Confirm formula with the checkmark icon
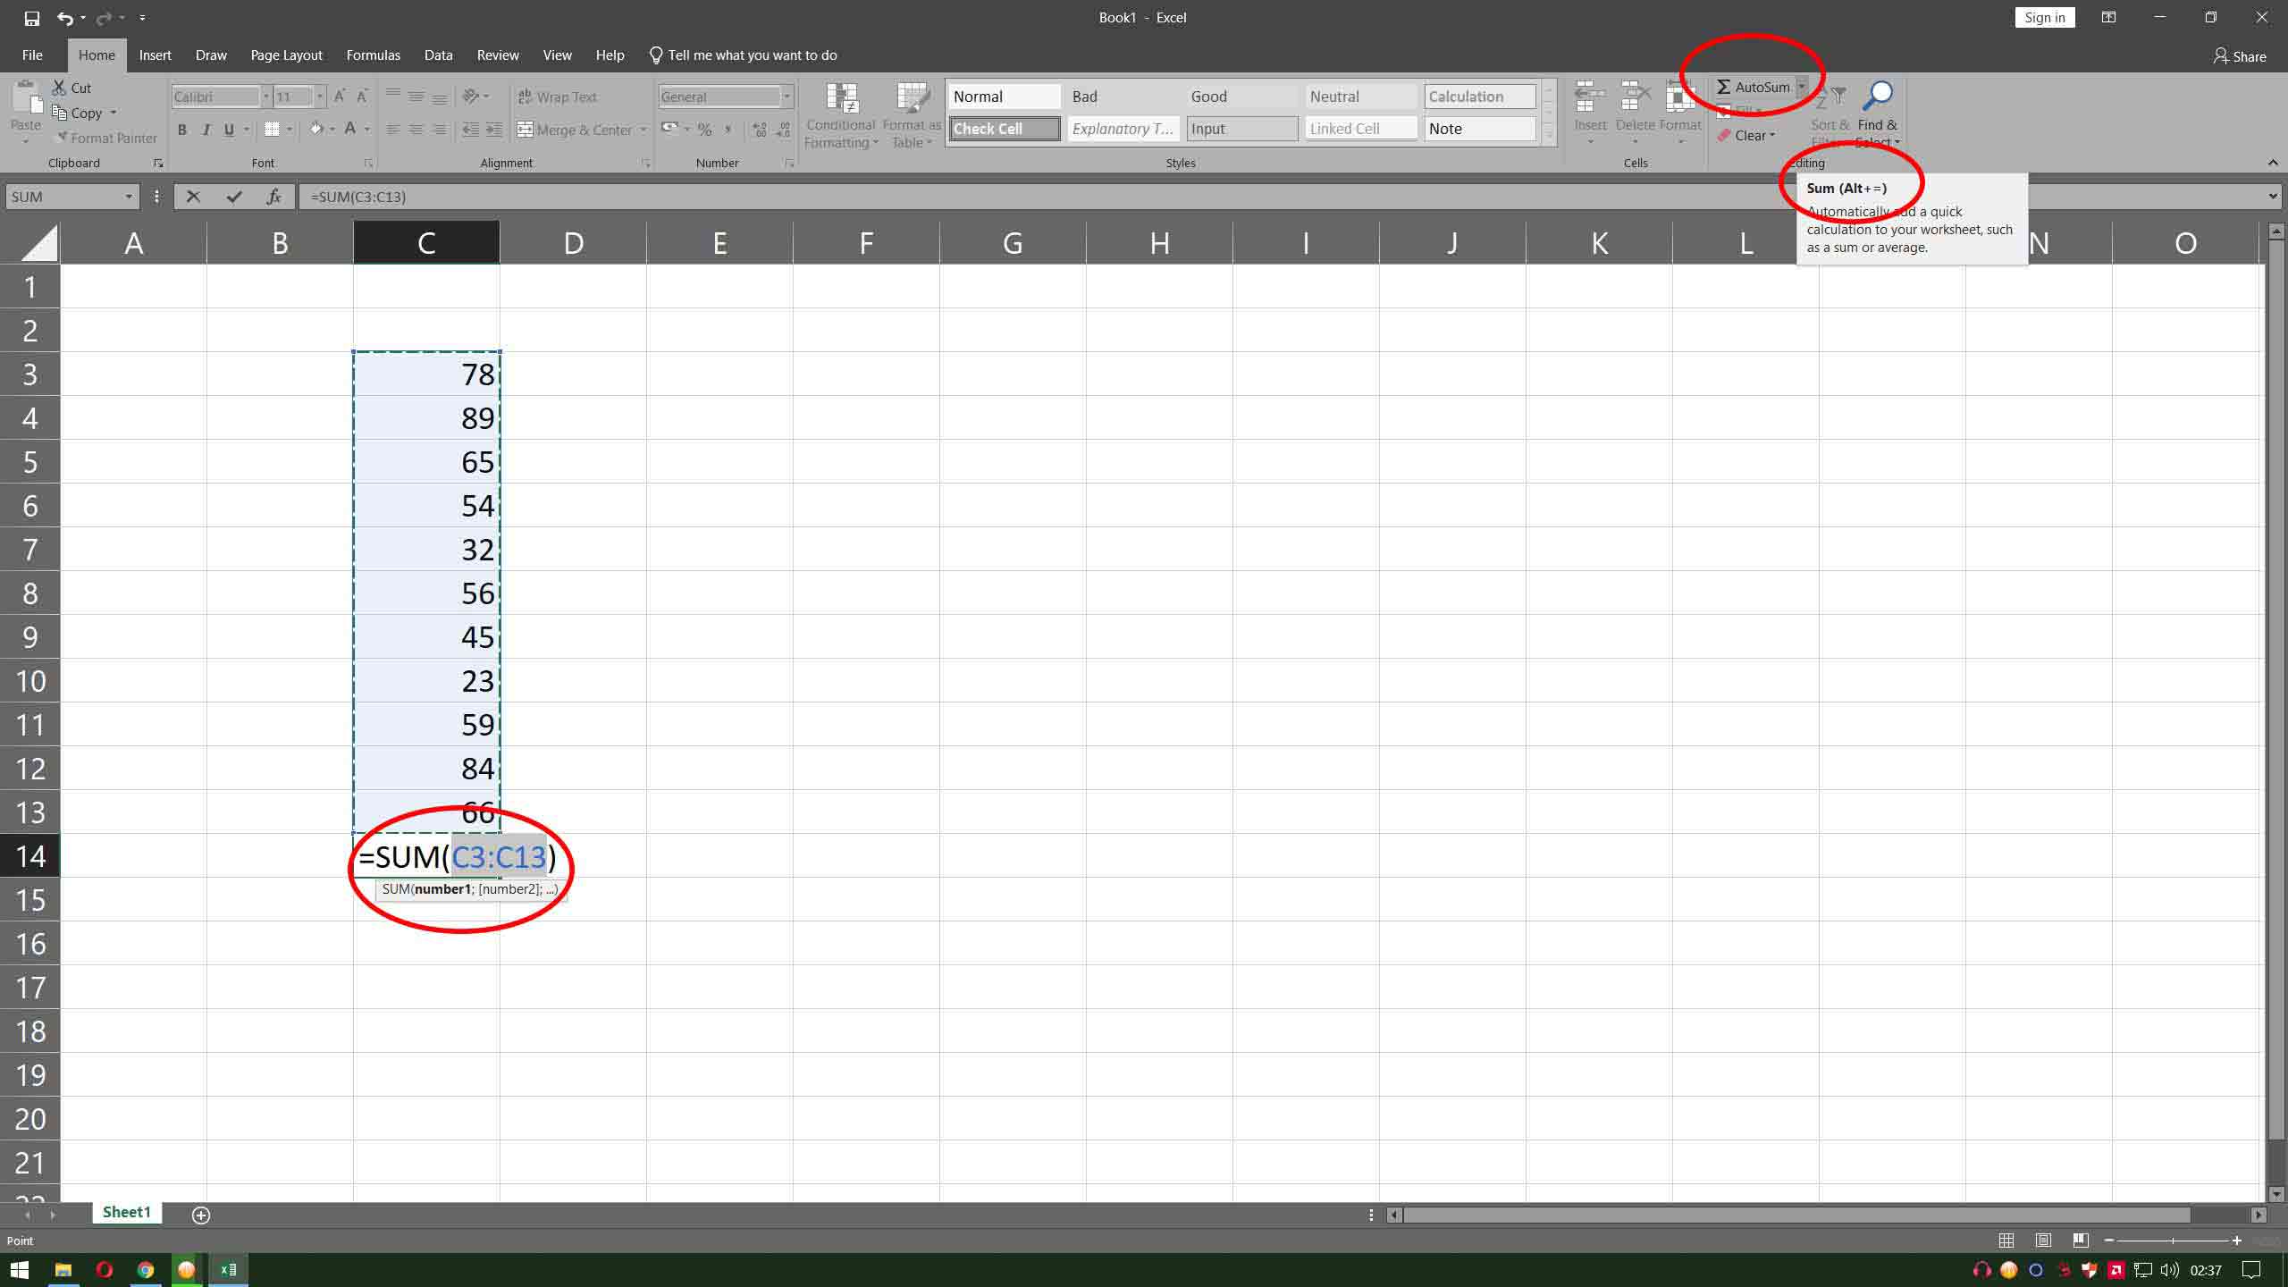Viewport: 2288px width, 1287px height. click(234, 197)
